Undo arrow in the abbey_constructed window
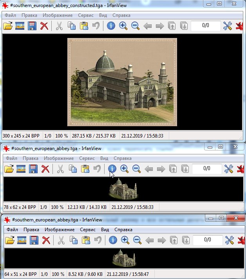The height and width of the screenshot is (279, 246). point(96,26)
